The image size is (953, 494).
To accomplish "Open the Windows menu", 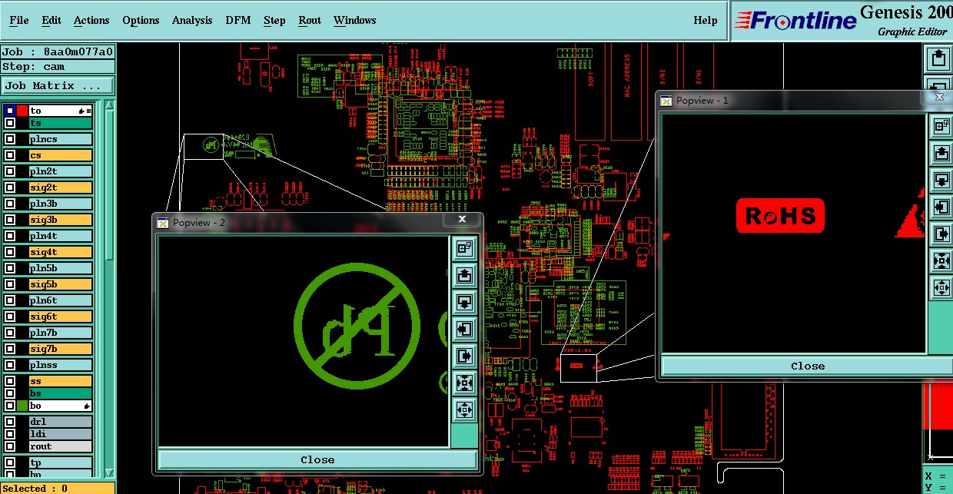I will coord(355,20).
